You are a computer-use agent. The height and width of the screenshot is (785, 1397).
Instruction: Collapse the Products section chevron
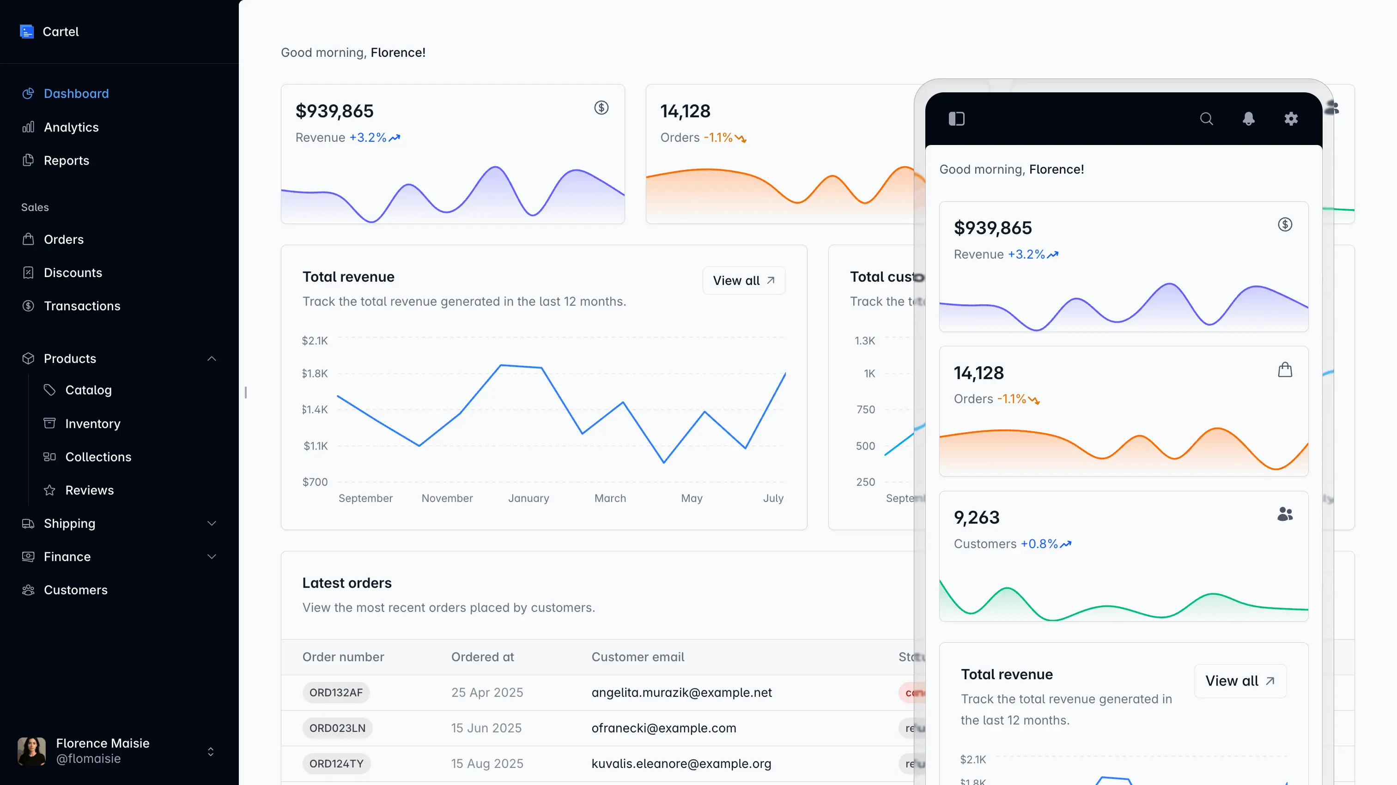coord(212,358)
